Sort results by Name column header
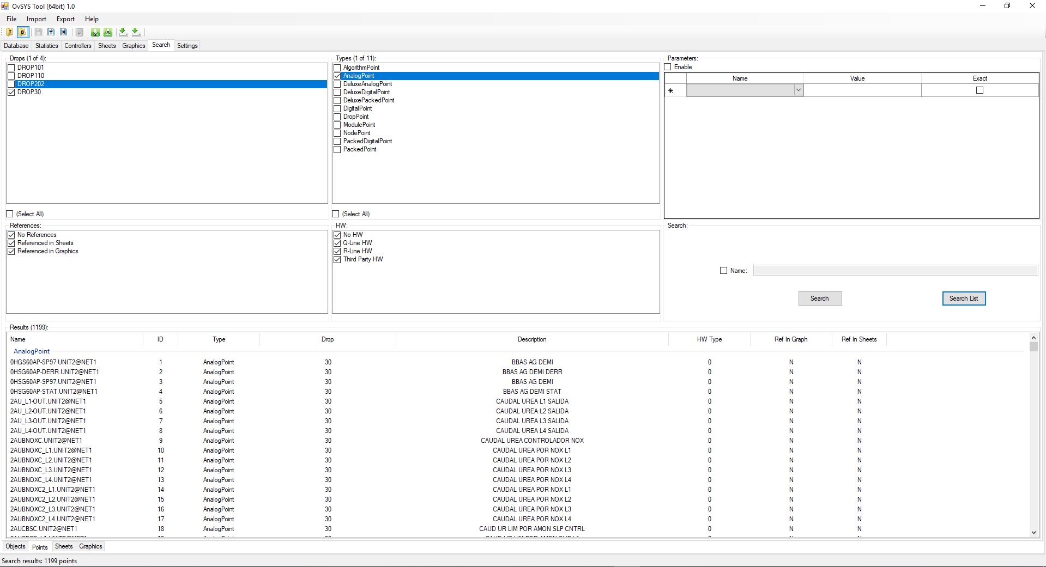Screen dimensions: 1046x567 [x=75, y=339]
